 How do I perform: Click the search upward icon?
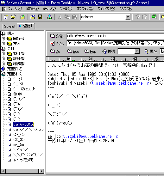coord(144,17)
